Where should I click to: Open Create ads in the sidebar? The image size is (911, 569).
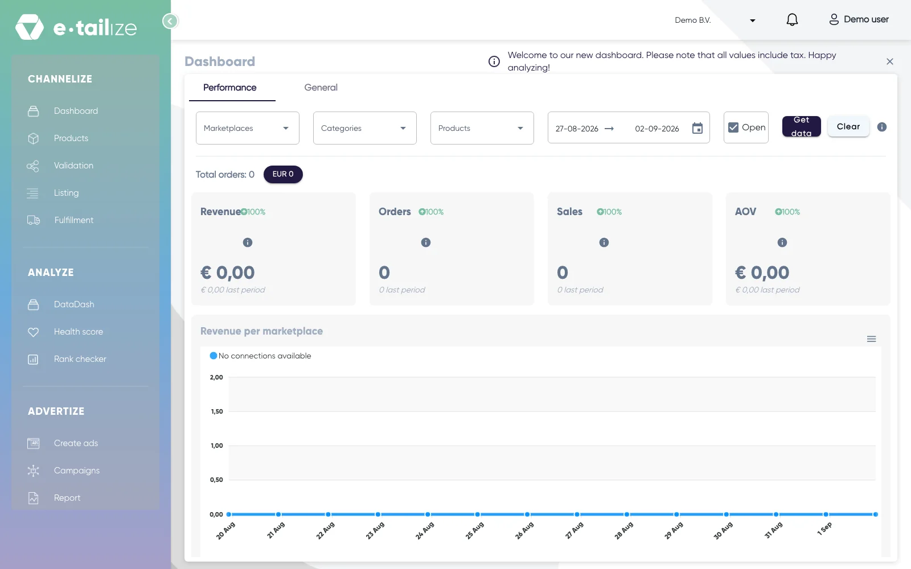coord(76,443)
